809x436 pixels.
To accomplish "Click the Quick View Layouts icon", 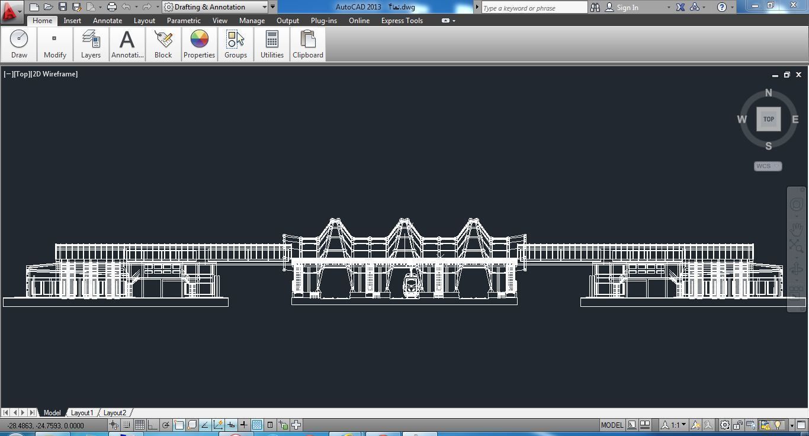I will point(632,425).
